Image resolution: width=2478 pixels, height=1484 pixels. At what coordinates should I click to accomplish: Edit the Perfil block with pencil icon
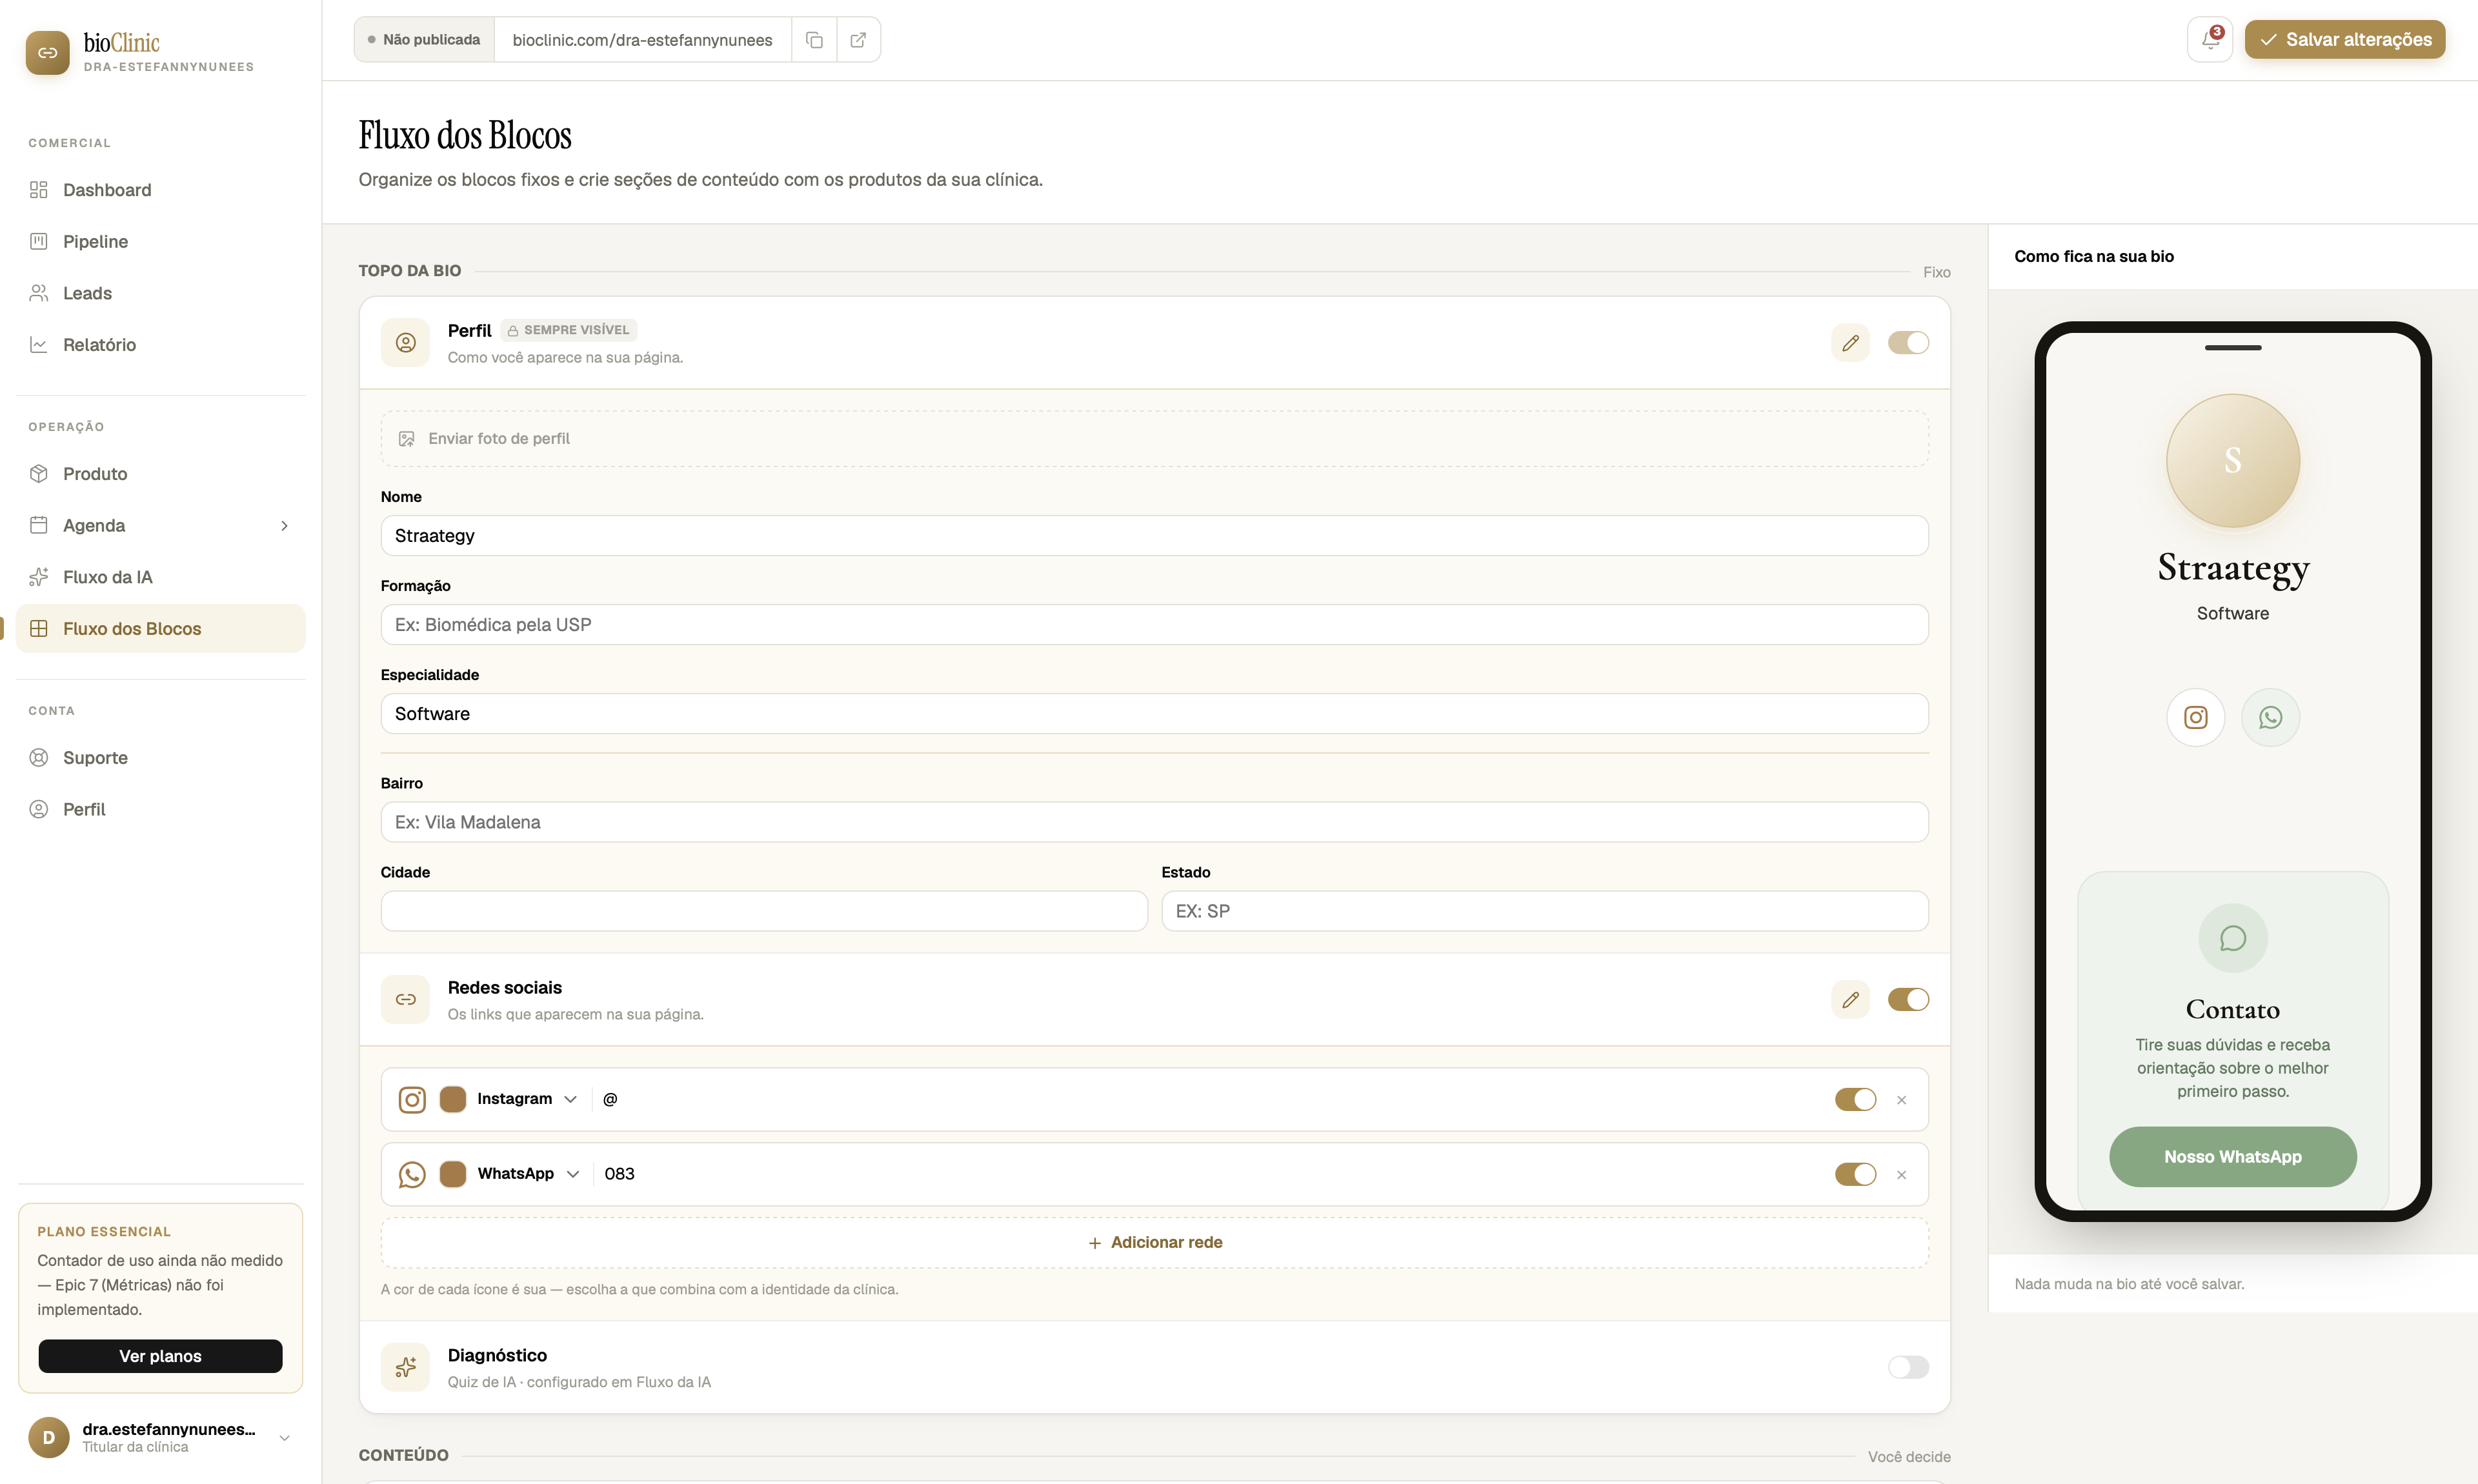tap(1850, 343)
